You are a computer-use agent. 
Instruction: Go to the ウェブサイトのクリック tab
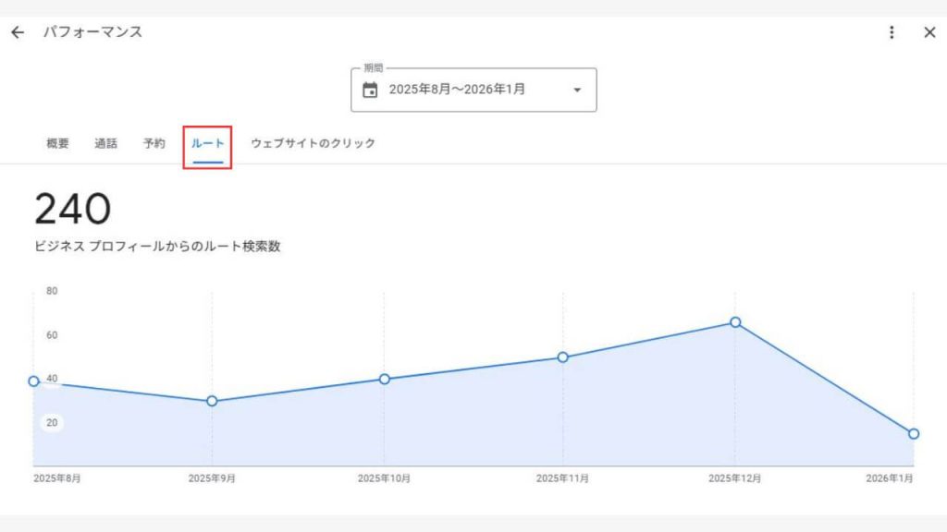point(313,143)
